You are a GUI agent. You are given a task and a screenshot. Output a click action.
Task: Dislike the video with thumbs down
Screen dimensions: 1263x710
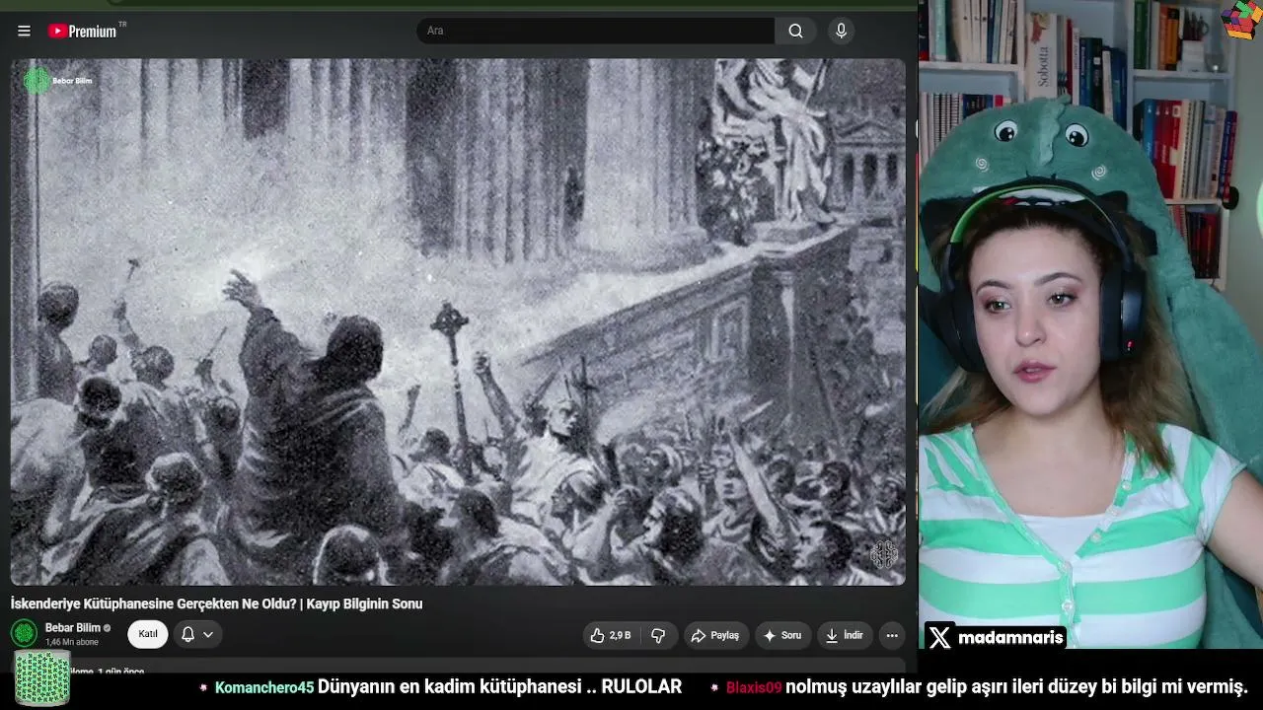click(658, 635)
